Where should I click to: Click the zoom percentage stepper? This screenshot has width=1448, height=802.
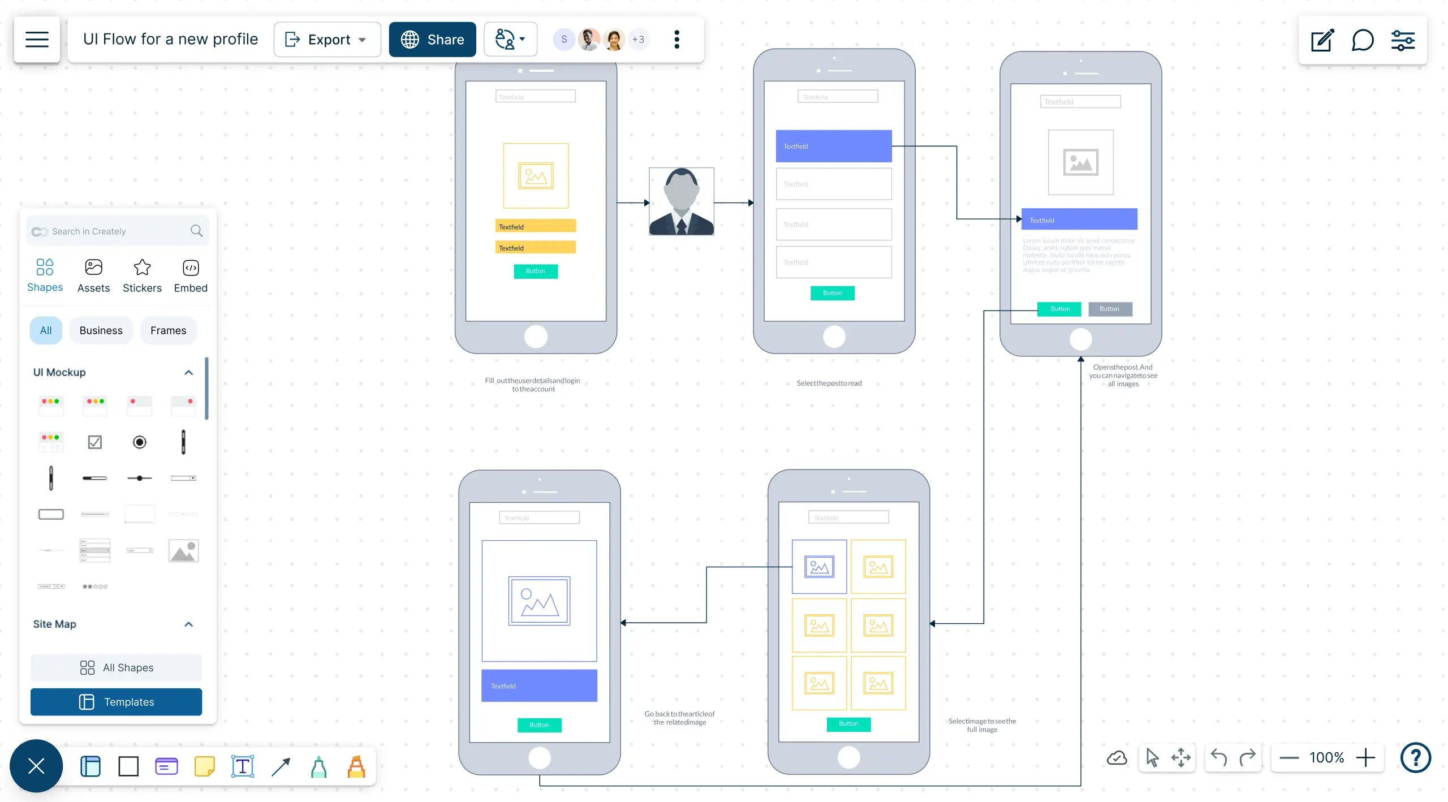tap(1329, 757)
